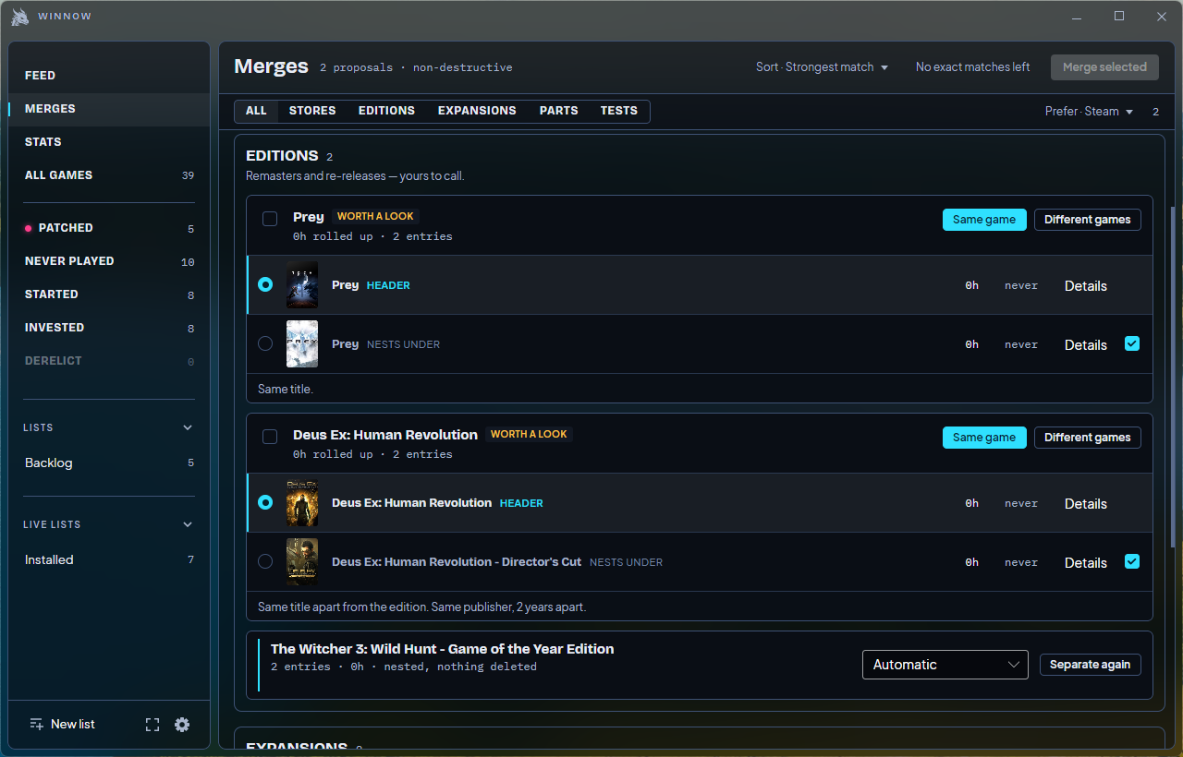Show the Patched games filter
1183x757 pixels.
click(109, 228)
